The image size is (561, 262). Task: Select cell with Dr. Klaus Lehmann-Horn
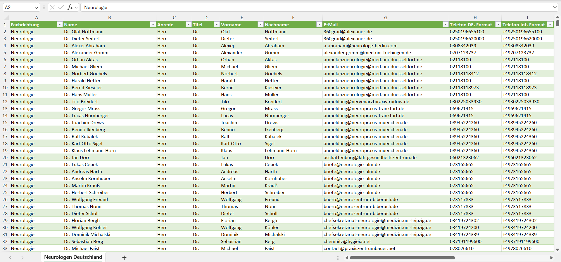click(110, 150)
